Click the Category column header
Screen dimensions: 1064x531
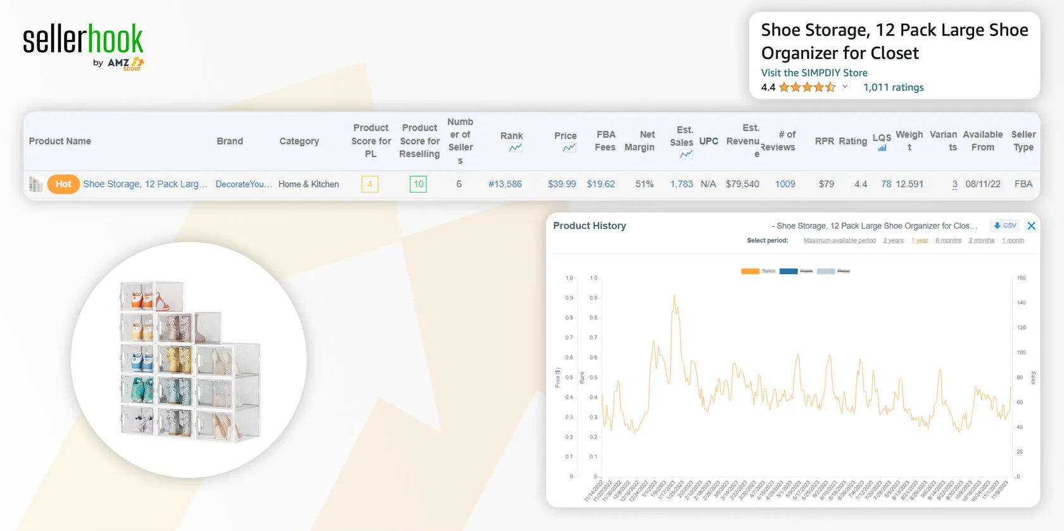click(299, 141)
